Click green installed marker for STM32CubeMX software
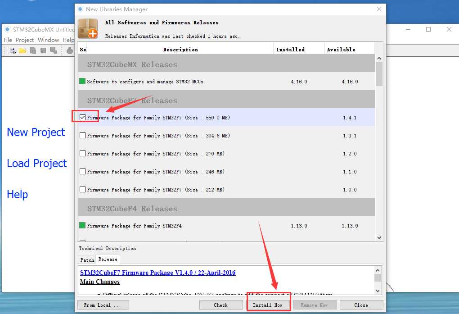This screenshot has width=459, height=314. coord(82,81)
